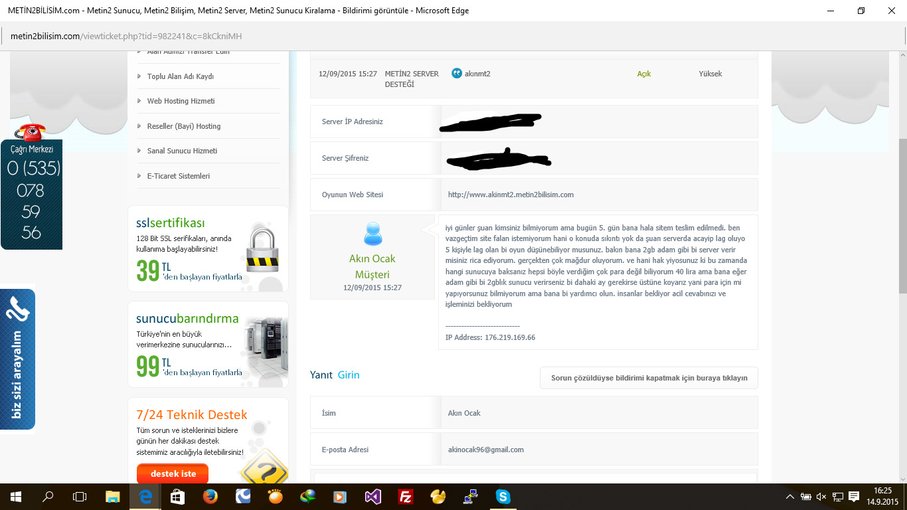This screenshot has height=510, width=907.
Task: Open Skype from the taskbar
Action: (503, 496)
